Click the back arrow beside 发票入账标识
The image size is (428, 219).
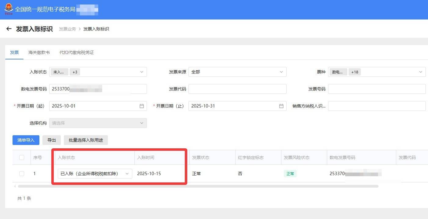9,29
